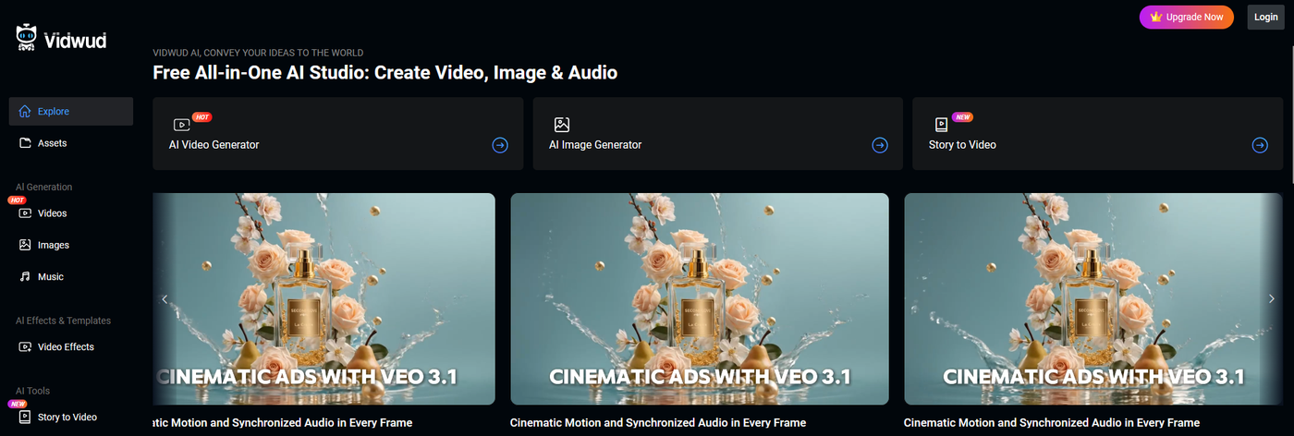The height and width of the screenshot is (436, 1294).
Task: Click the image icon on AI Image Generator card
Action: coord(561,124)
